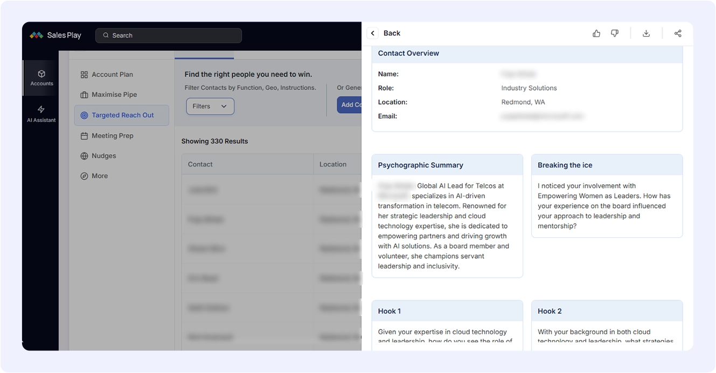The image size is (716, 373).
Task: Click the Search input field
Action: pyautogui.click(x=169, y=36)
